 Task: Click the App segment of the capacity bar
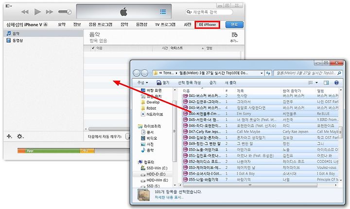pyautogui.click(x=53, y=151)
